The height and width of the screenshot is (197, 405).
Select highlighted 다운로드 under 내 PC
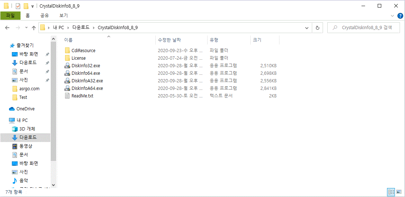click(x=25, y=138)
